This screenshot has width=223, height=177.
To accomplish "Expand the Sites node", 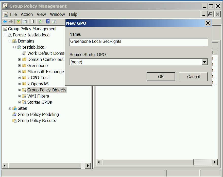I will 10,108.
